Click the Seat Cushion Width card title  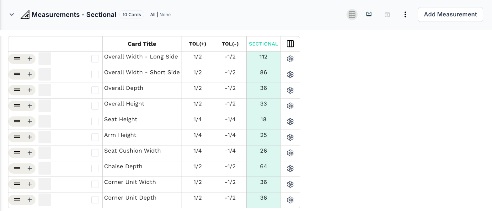pos(132,151)
